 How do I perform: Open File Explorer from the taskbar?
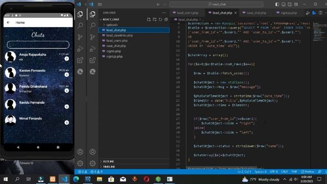(100, 179)
